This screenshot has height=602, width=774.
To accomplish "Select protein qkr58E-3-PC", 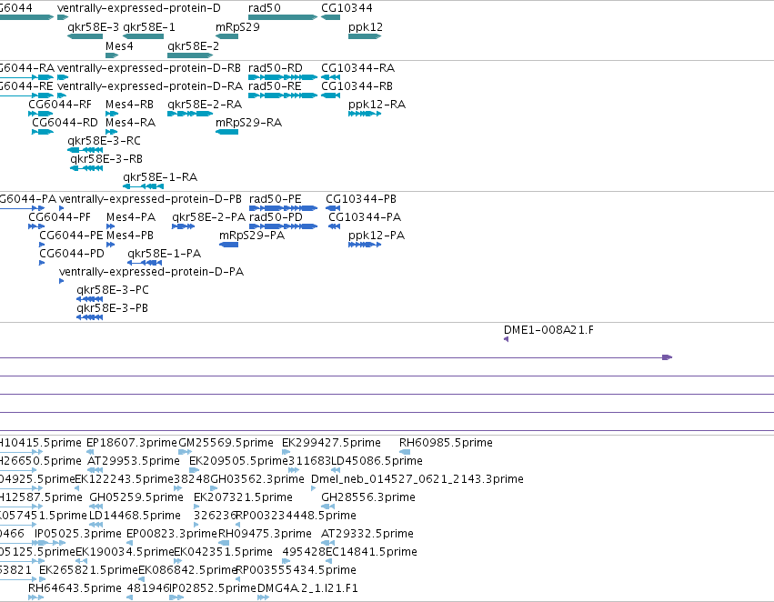I will click(113, 290).
